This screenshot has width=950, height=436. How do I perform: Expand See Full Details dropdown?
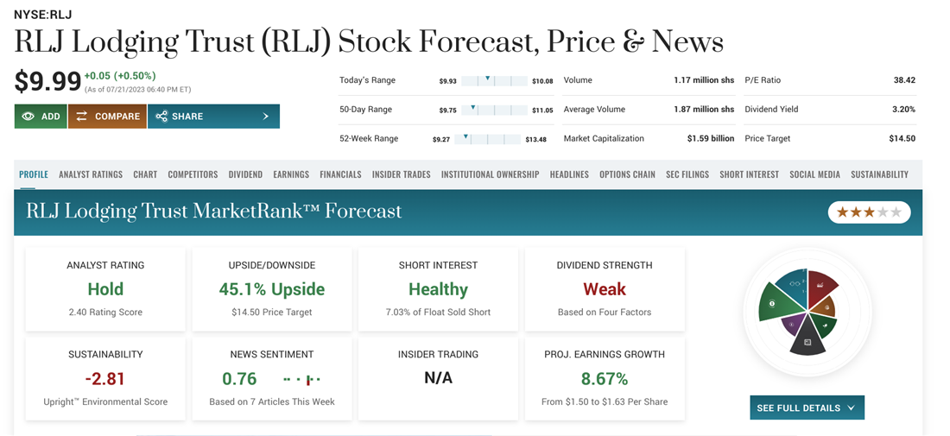pos(807,408)
